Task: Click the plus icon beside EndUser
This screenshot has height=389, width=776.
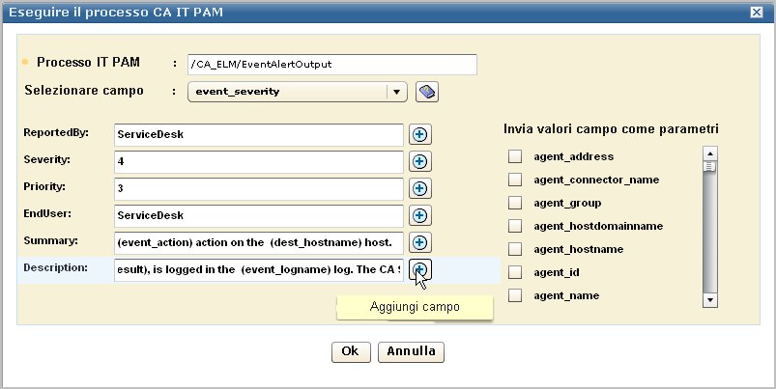Action: (419, 215)
